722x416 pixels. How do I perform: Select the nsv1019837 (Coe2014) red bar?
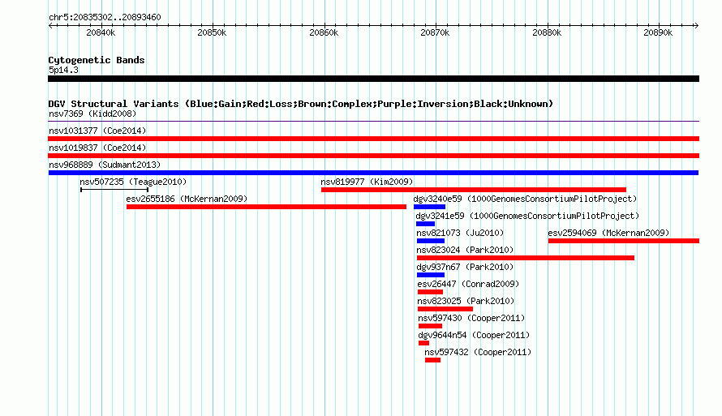pos(373,156)
